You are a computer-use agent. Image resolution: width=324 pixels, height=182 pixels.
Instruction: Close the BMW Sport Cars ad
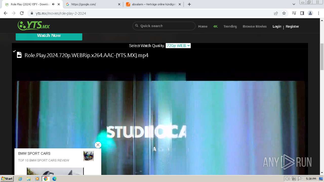click(x=98, y=145)
